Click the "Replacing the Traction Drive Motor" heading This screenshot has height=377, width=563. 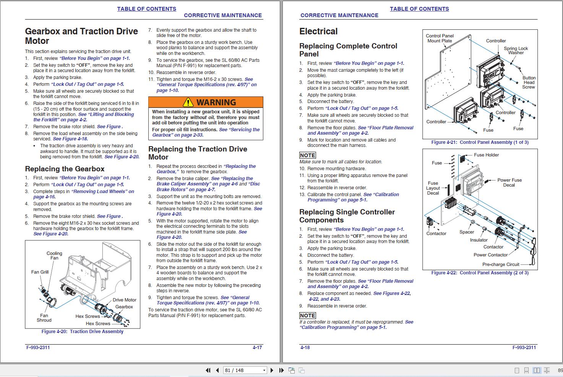coord(198,153)
